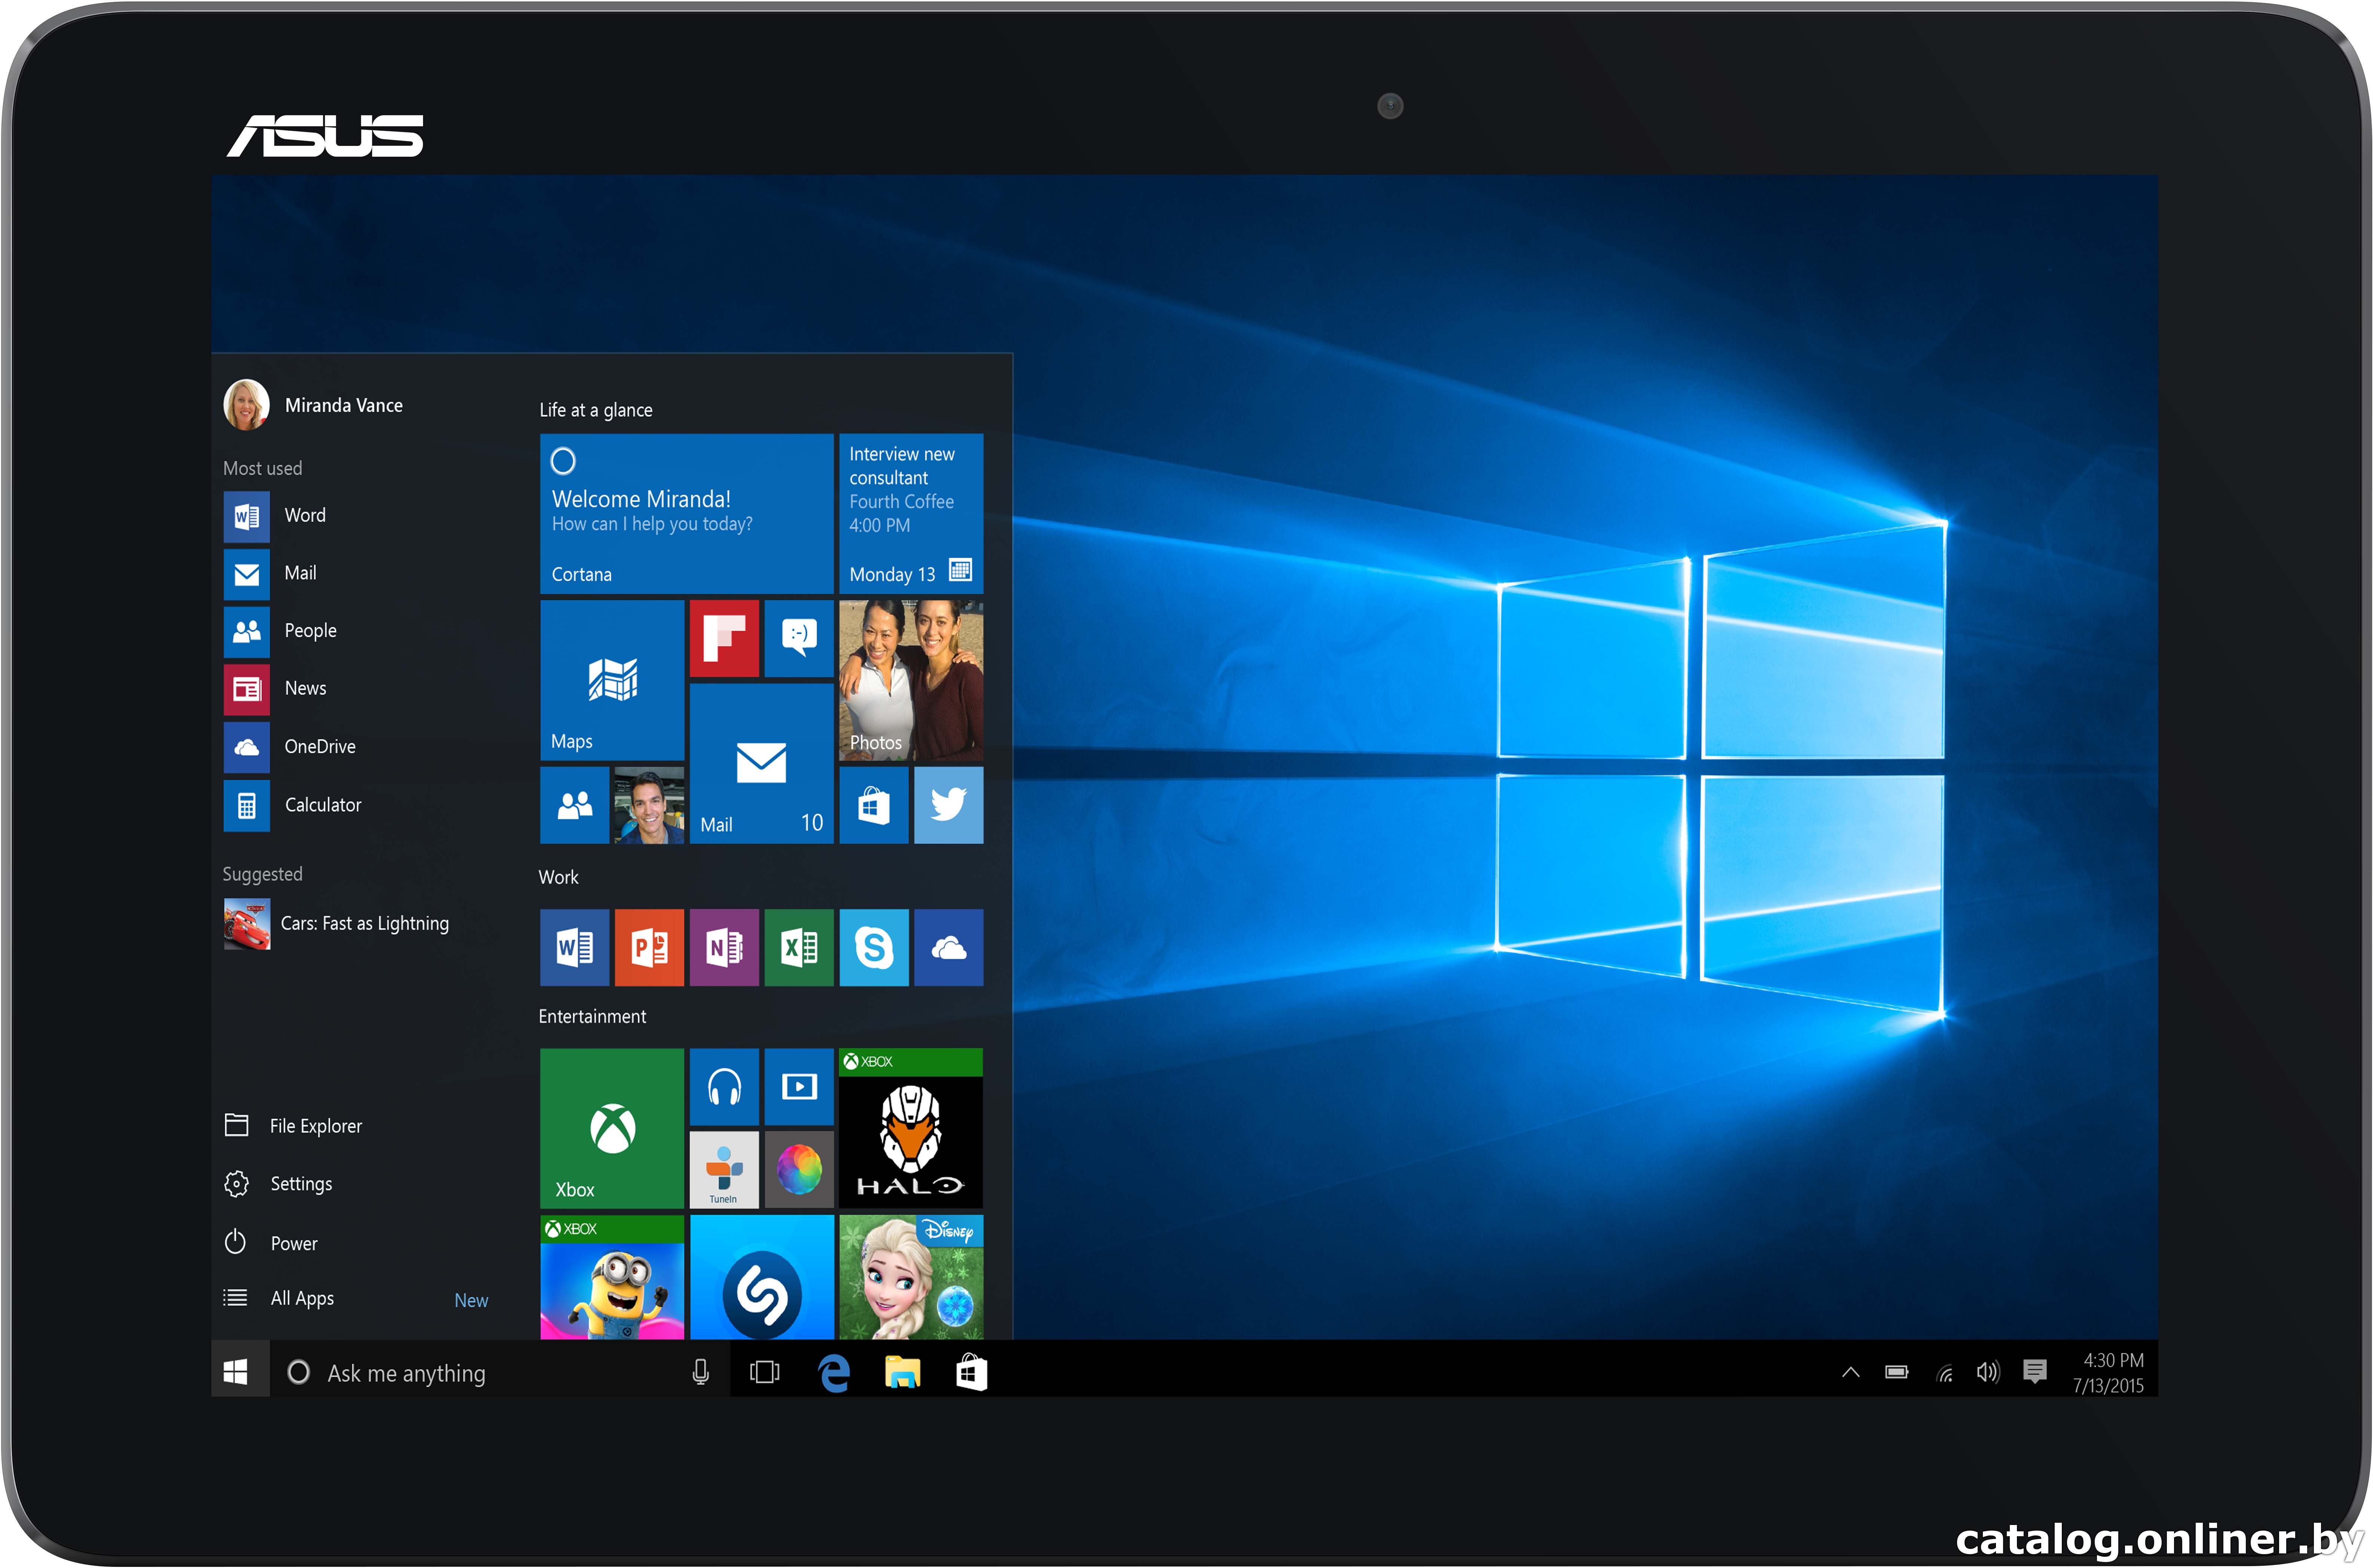Open the Cortana Welcome Miranda tile
2373x1568 pixels.
tap(687, 514)
